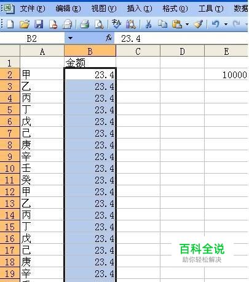The image size is (249, 282).
Task: Click cell B2 with value 23.4
Action: 90,75
